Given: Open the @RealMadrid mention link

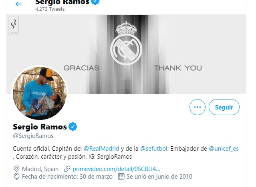Looking at the screenshot, I should pyautogui.click(x=101, y=149).
